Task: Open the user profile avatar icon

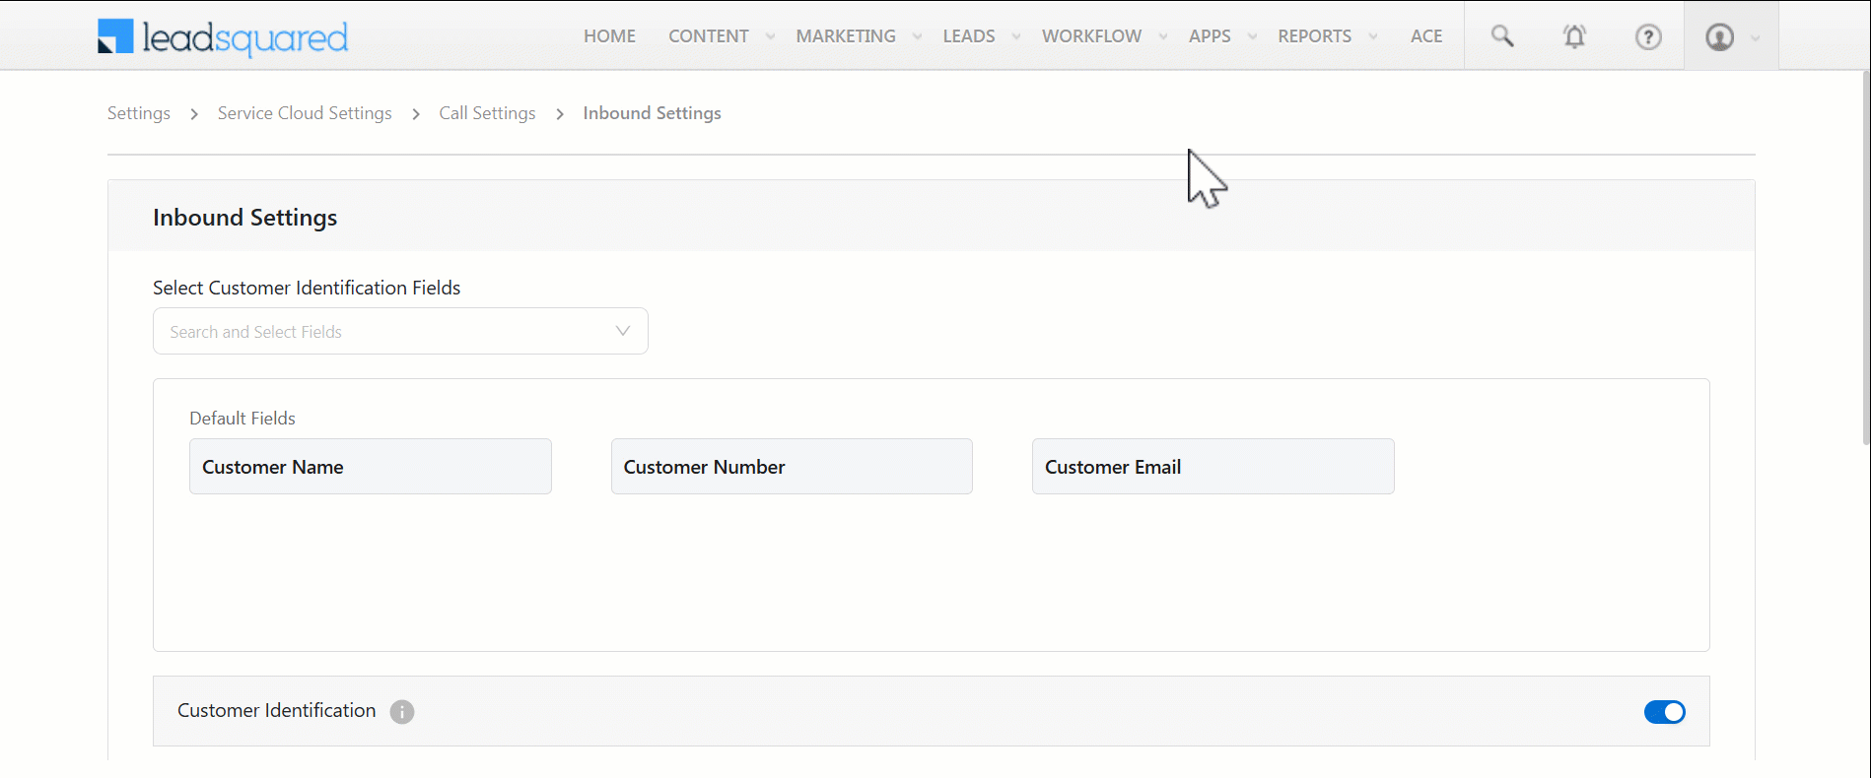Action: pos(1719,36)
